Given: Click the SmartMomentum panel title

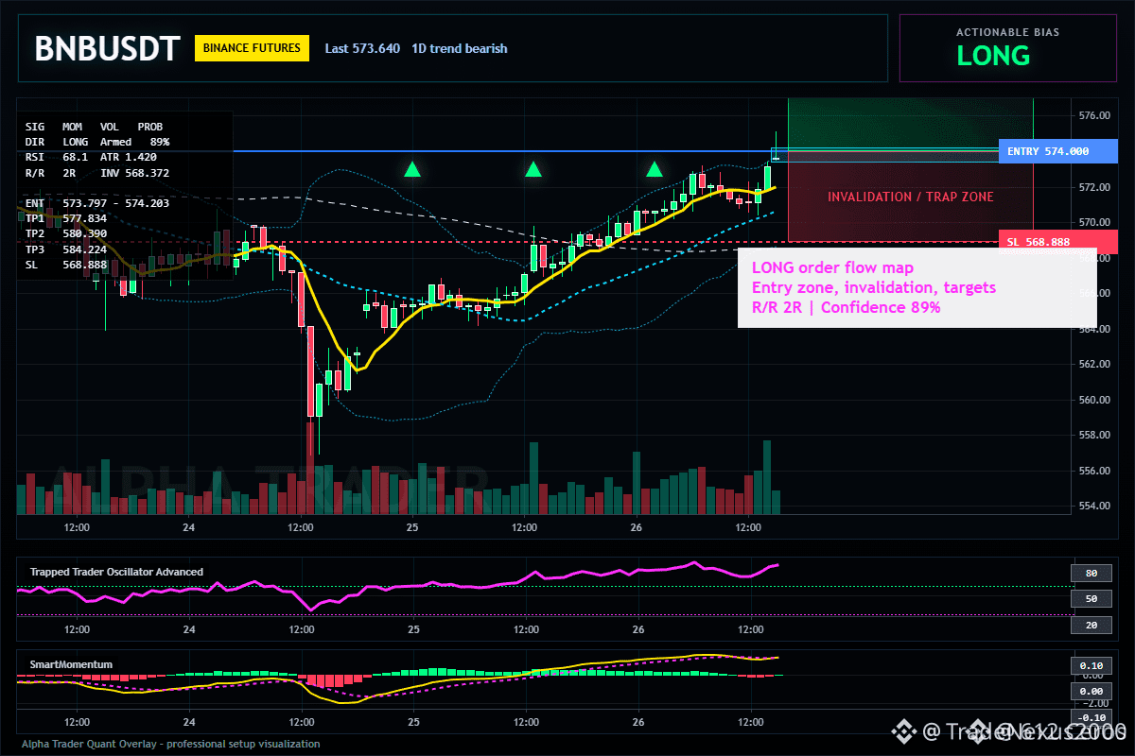Looking at the screenshot, I should coord(71,664).
